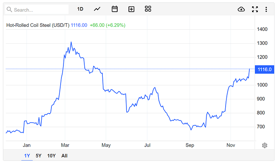Open the grid layout icon

[x=148, y=9]
